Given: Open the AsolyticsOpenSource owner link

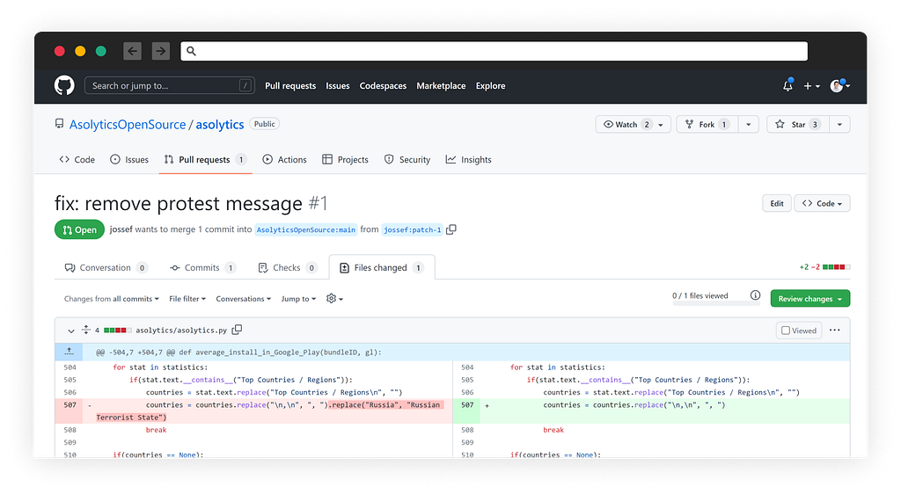Looking at the screenshot, I should click(x=128, y=125).
